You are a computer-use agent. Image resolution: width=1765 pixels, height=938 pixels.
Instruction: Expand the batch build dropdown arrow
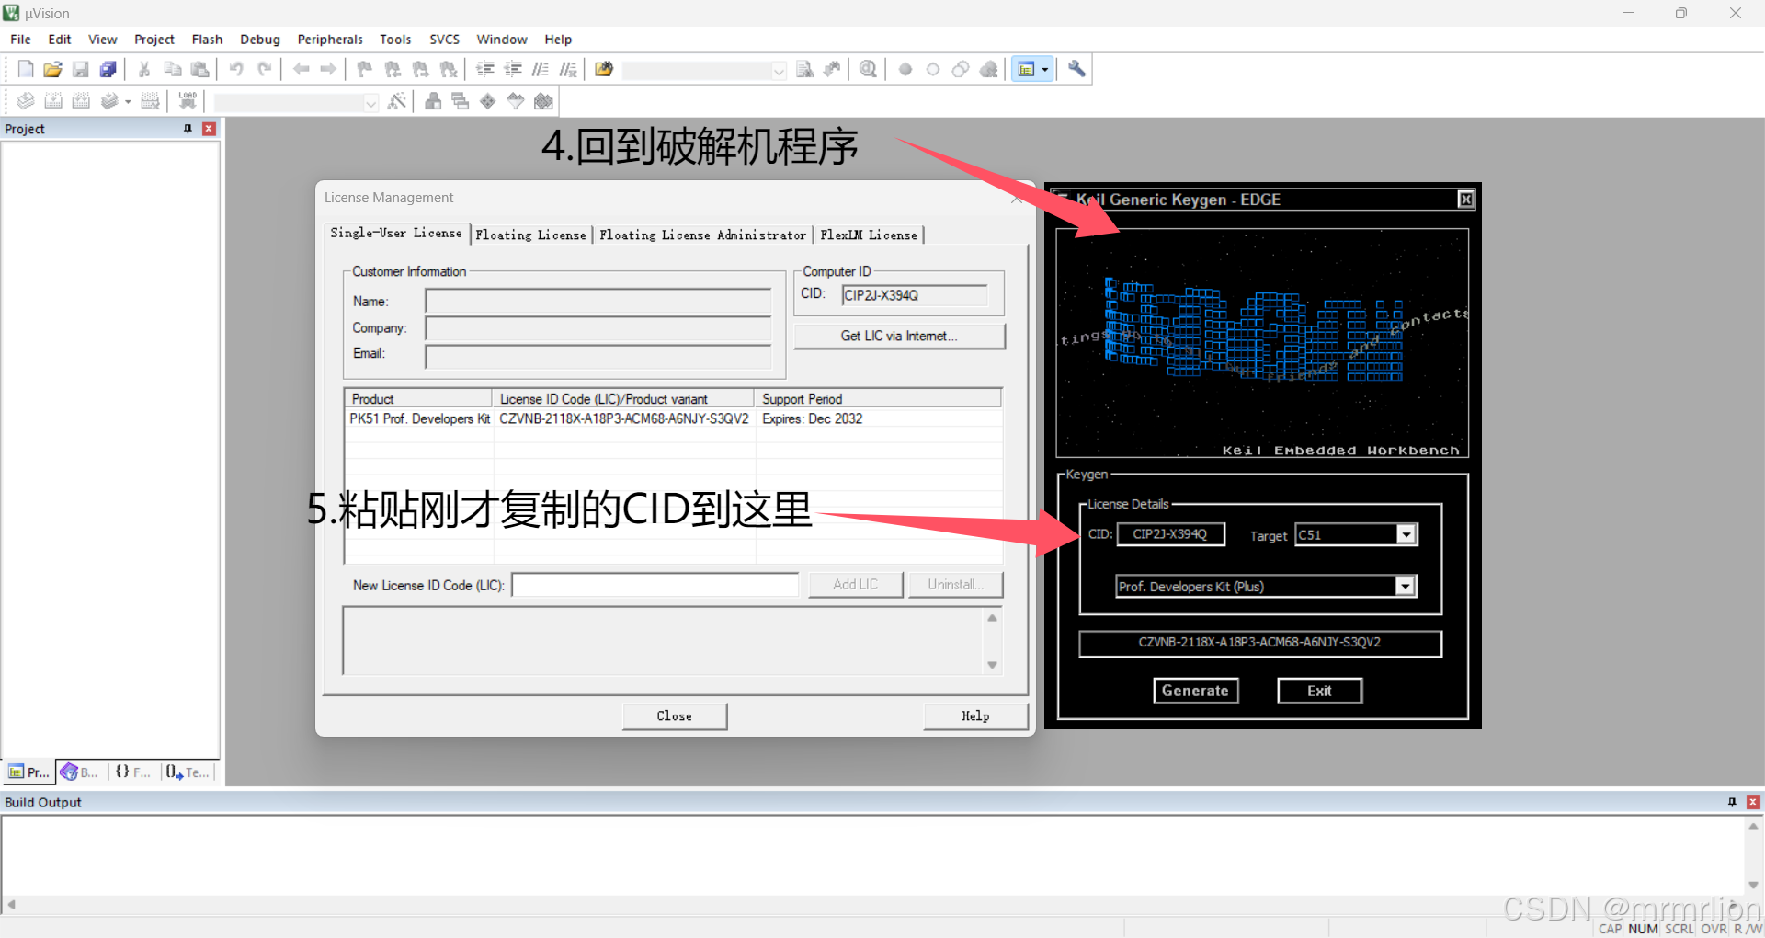click(128, 102)
